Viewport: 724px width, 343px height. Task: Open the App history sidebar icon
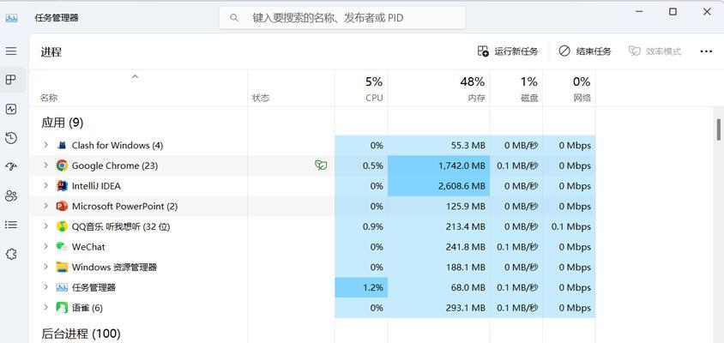[x=11, y=138]
